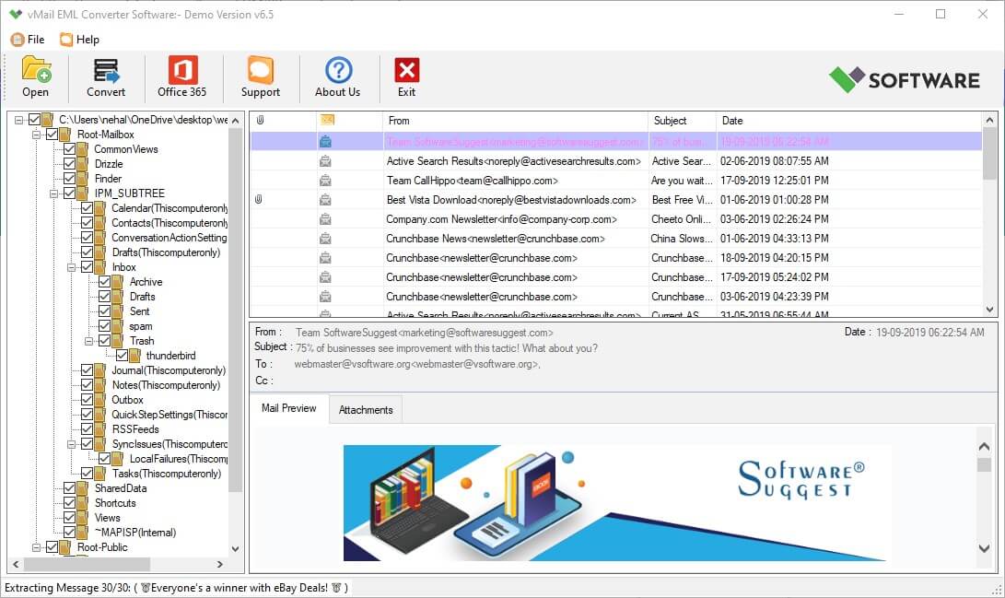Switch to the Attachments tab

365,408
